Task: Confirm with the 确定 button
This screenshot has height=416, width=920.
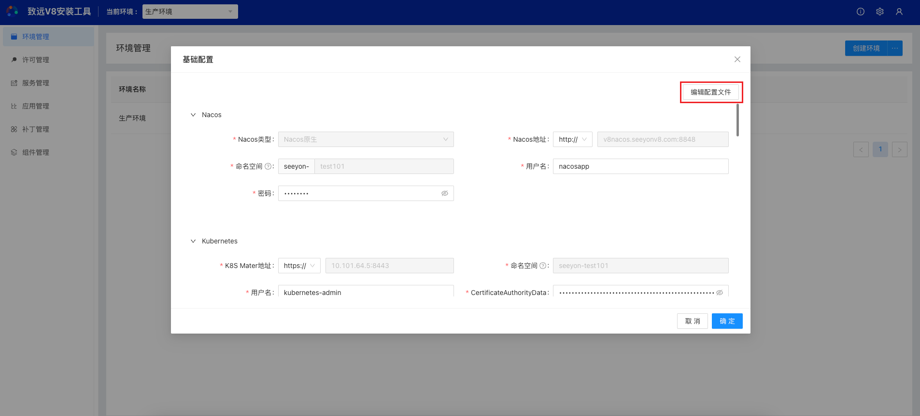Action: pyautogui.click(x=727, y=321)
